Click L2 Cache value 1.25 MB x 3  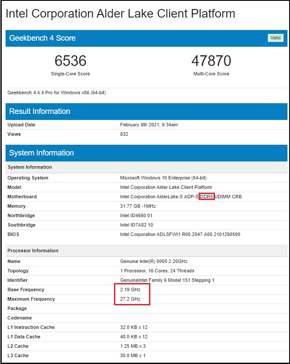click(x=133, y=346)
